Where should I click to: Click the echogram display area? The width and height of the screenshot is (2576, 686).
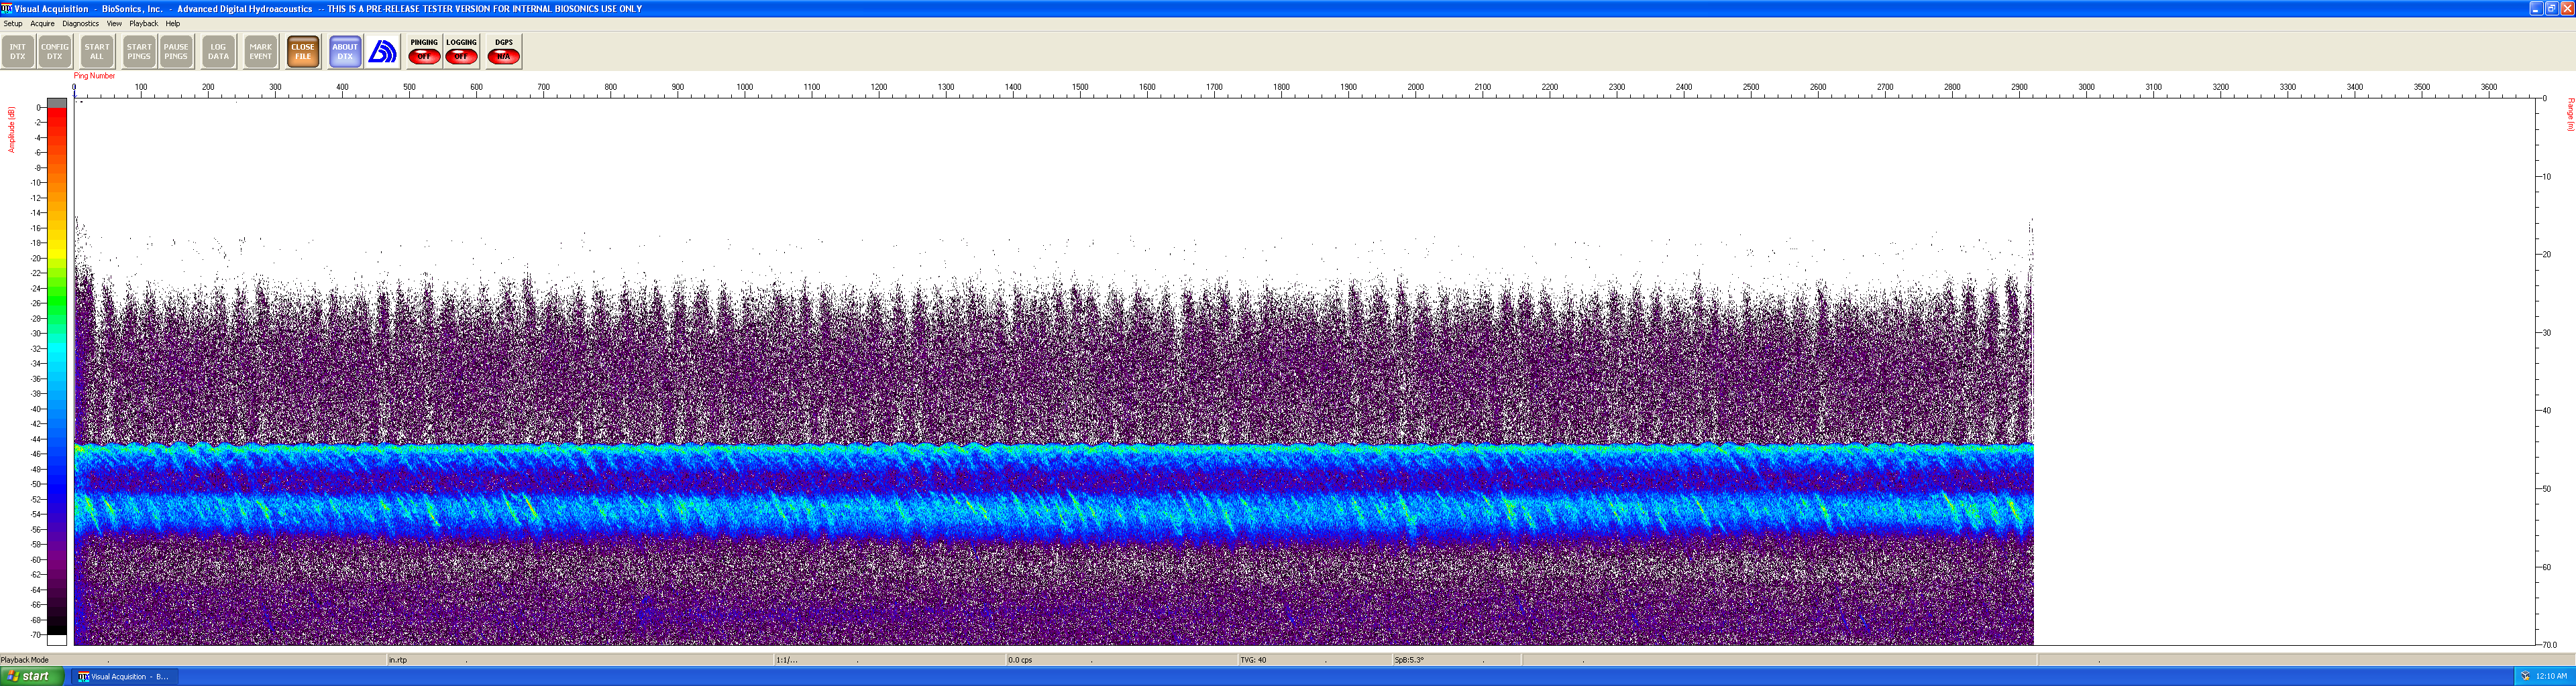(x=1304, y=371)
